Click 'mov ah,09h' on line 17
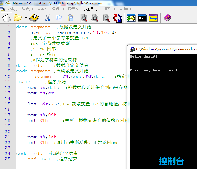The image size is (197, 169). click(42, 115)
